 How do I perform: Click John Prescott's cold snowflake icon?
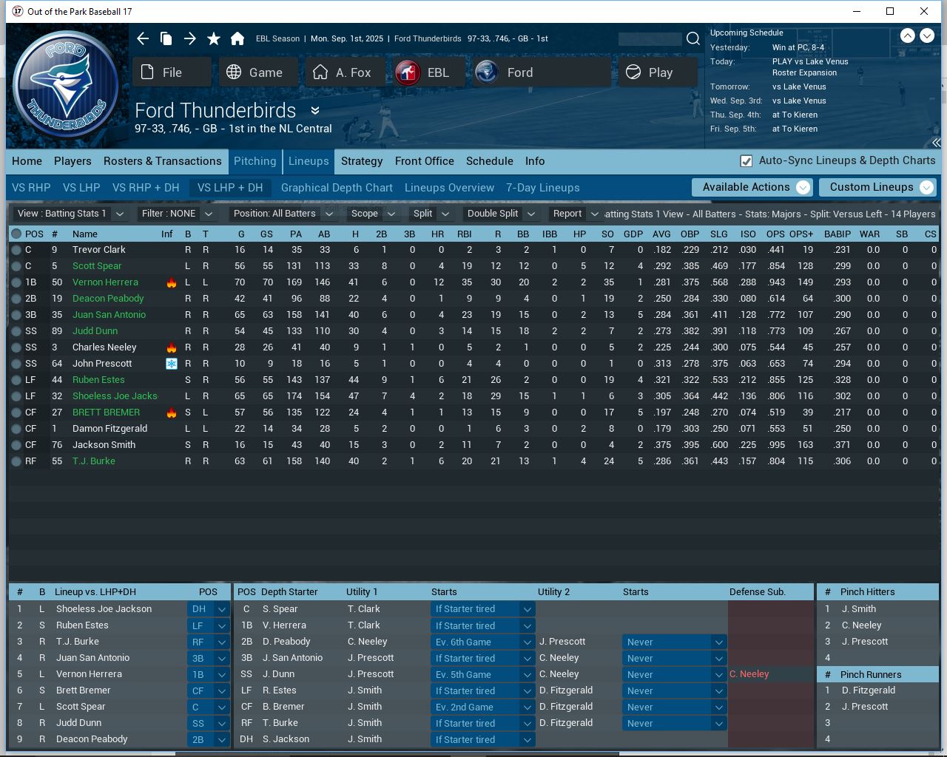click(x=172, y=364)
